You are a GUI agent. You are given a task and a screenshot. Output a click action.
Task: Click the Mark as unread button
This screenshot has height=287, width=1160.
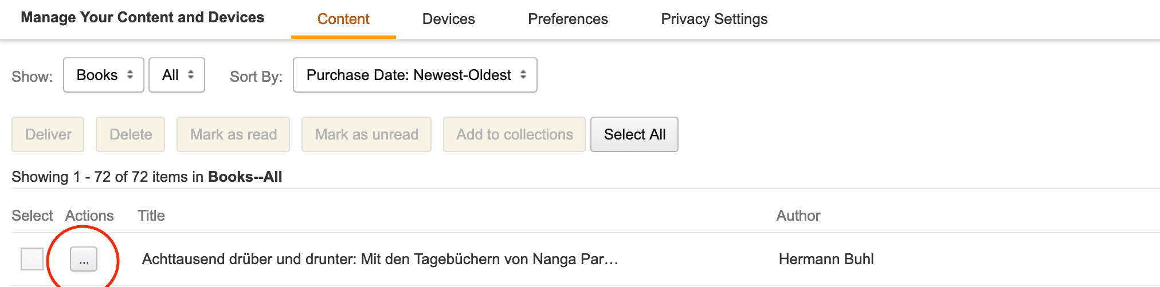pos(366,134)
